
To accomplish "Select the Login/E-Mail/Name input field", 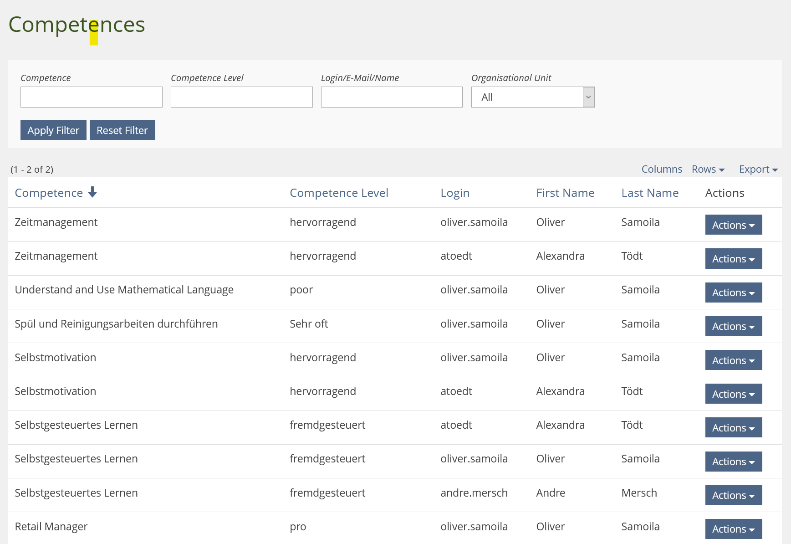I will point(391,97).
